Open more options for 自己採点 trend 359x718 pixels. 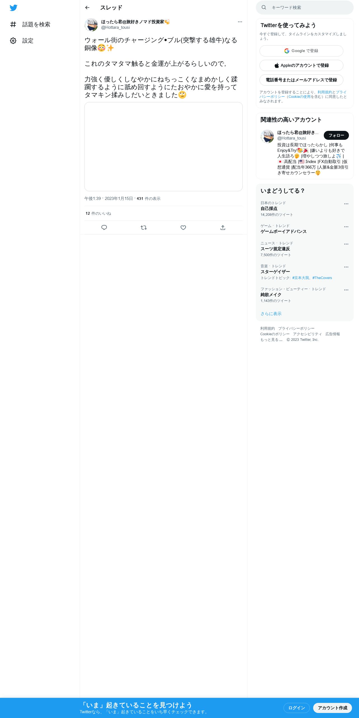tap(346, 204)
